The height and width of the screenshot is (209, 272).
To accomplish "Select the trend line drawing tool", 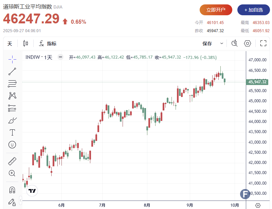I will (x=12, y=71).
